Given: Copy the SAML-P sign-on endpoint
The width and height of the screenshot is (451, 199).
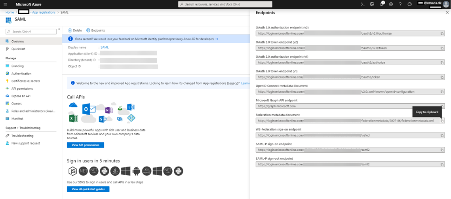Looking at the screenshot, I should (442, 150).
